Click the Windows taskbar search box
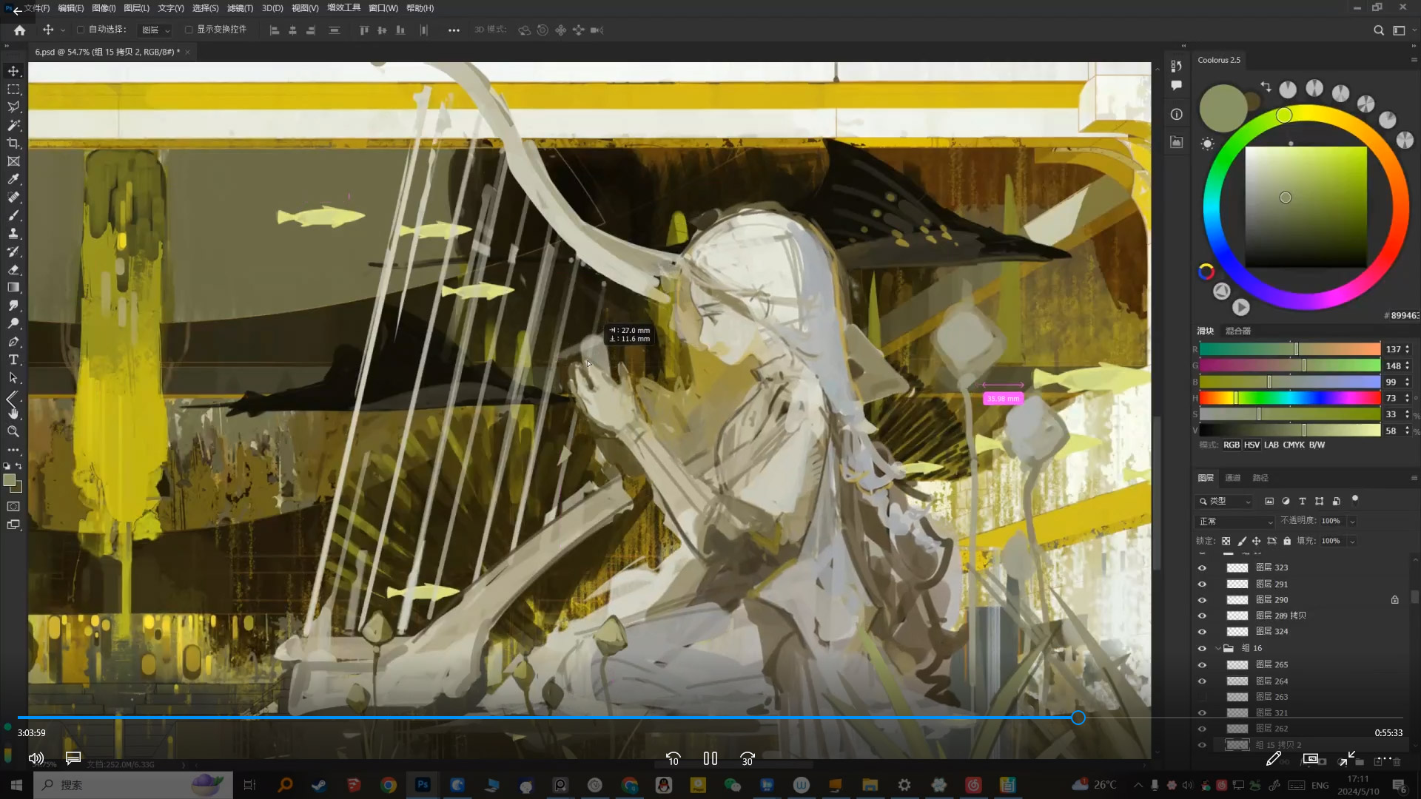The image size is (1421, 799). [x=133, y=785]
